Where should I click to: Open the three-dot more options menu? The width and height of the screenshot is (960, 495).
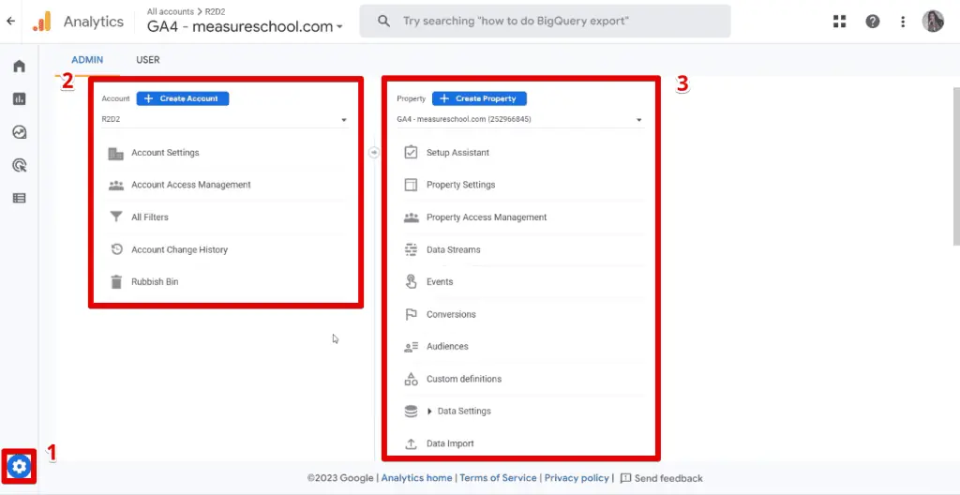(903, 21)
